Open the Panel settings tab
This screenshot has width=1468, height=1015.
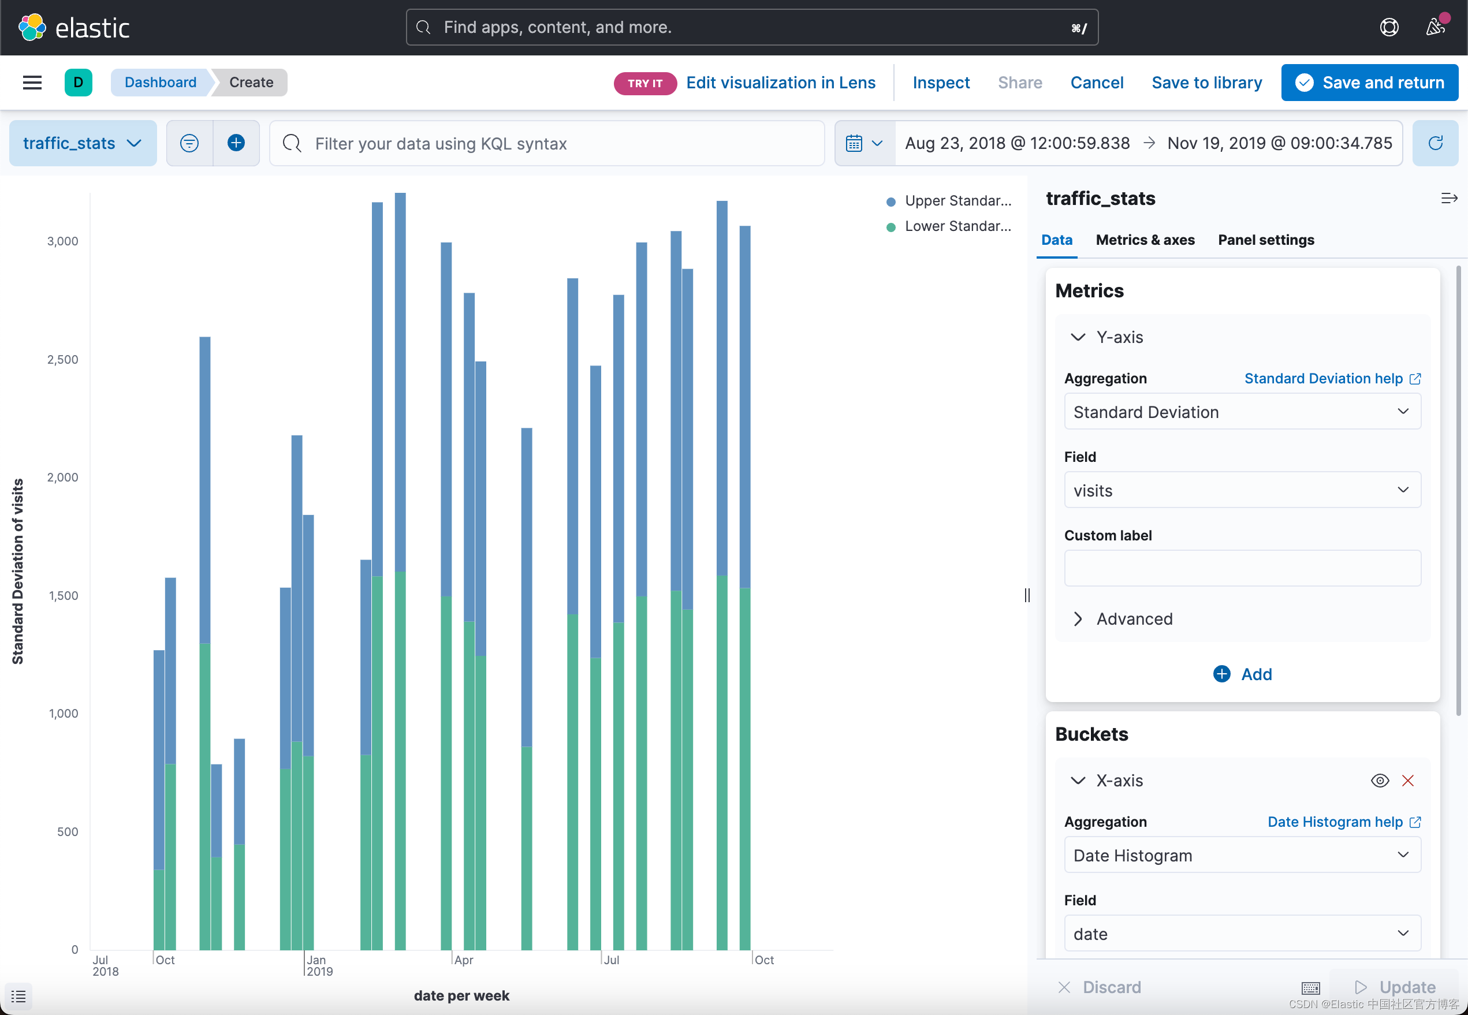(x=1265, y=240)
